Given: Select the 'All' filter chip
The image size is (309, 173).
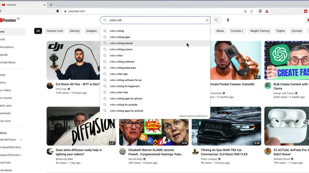Looking at the screenshot, I should [38, 31].
